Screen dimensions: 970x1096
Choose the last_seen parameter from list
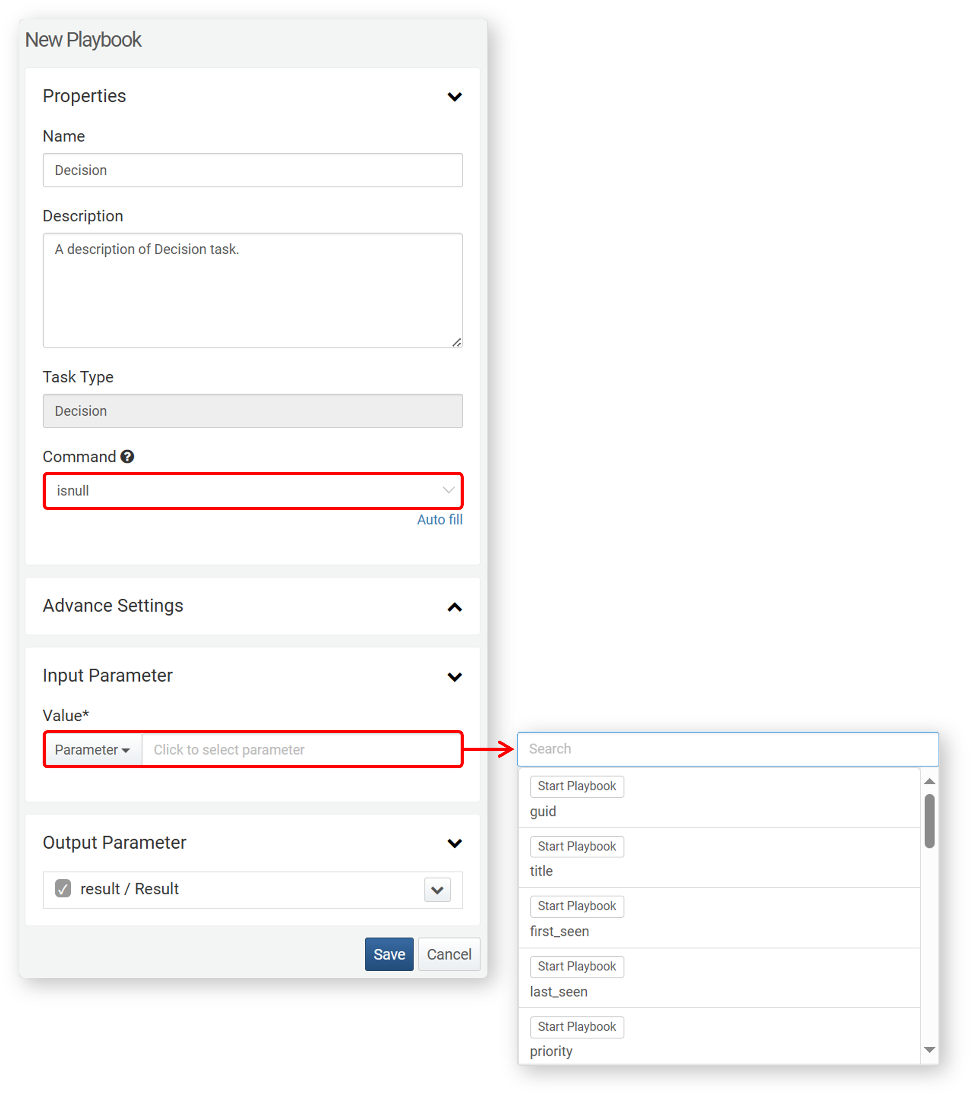click(559, 991)
